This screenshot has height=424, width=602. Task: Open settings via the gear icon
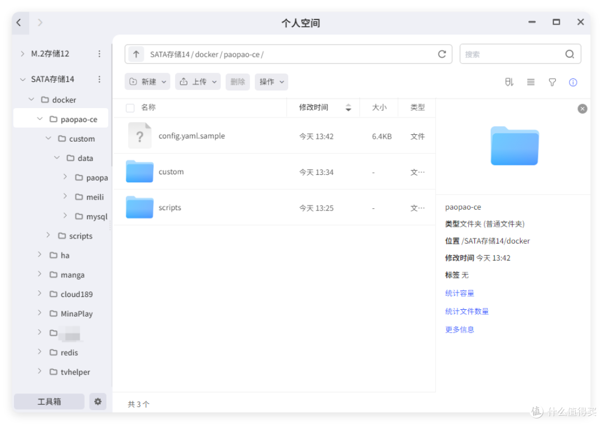coord(98,401)
